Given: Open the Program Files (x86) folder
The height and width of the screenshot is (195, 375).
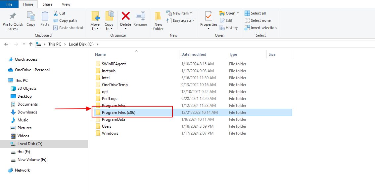Looking at the screenshot, I should 119,112.
